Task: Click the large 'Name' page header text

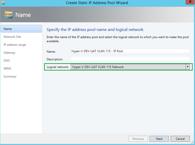Action: pyautogui.click(x=23, y=15)
